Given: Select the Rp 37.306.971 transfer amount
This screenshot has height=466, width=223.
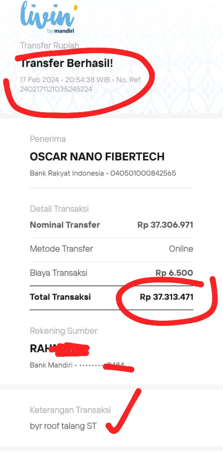Looking at the screenshot, I should click(x=165, y=225).
